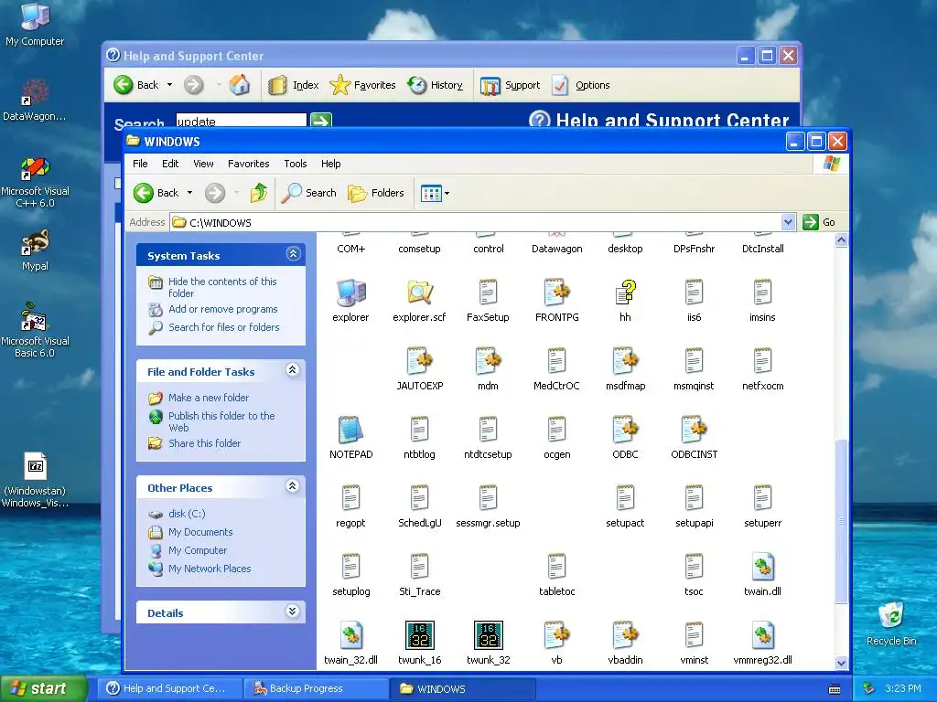
Task: Select the twain.dll file icon
Action: pyautogui.click(x=762, y=567)
